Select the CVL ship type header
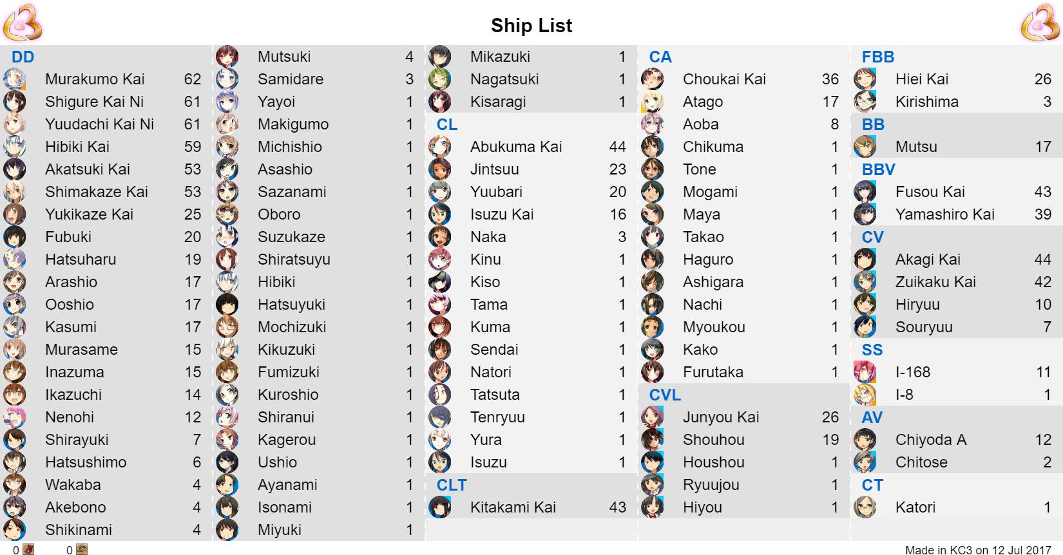 point(665,395)
